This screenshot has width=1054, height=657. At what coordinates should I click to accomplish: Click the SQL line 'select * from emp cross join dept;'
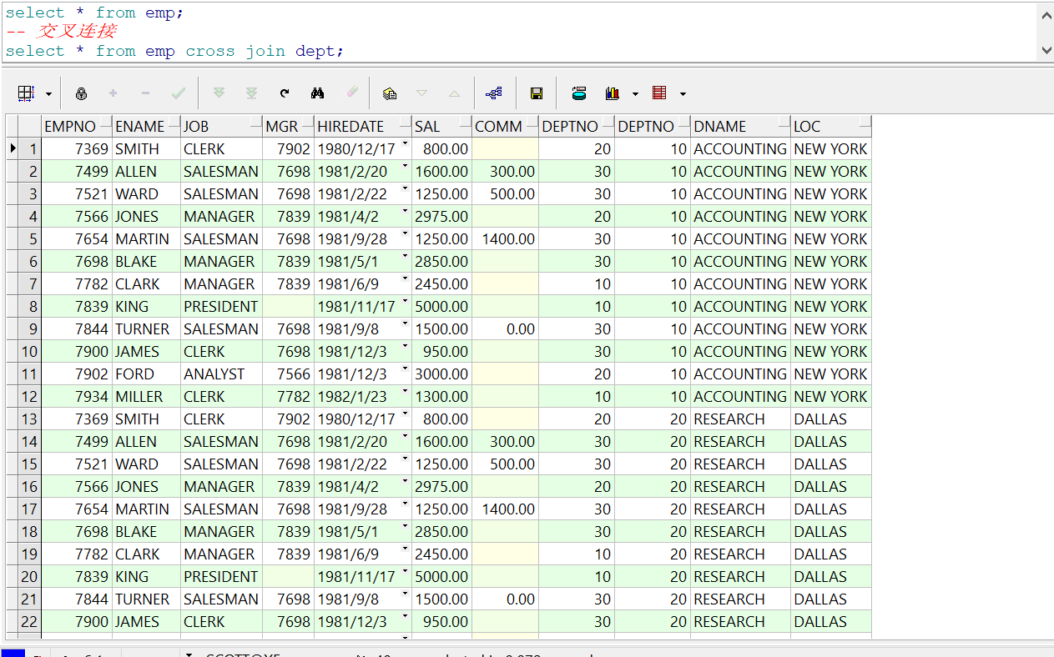pos(174,51)
